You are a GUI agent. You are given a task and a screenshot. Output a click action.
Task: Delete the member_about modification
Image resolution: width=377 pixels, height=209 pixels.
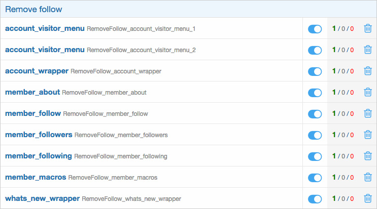pyautogui.click(x=368, y=93)
